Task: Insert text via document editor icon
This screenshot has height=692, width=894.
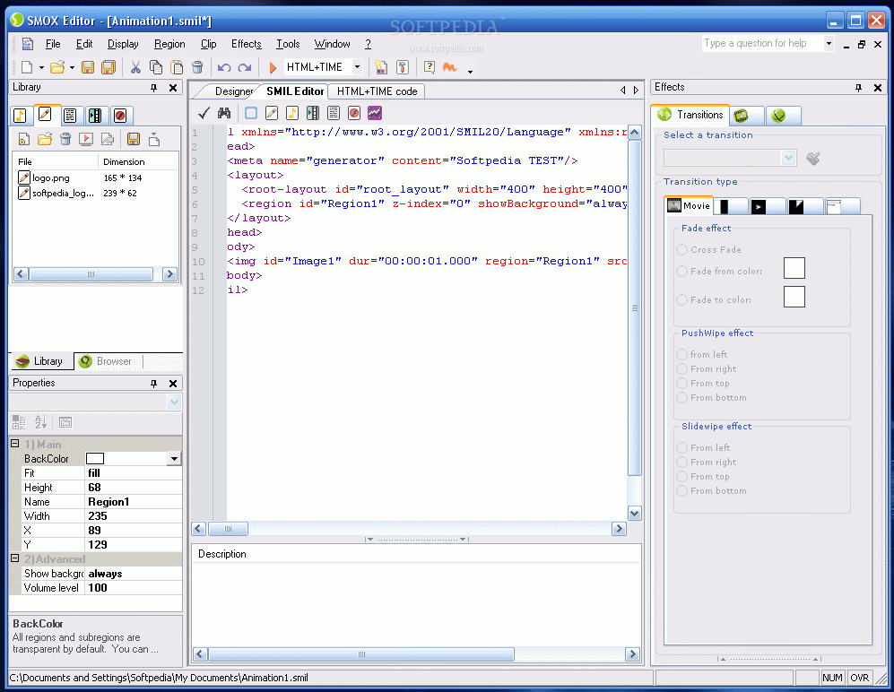Action: pos(334,113)
